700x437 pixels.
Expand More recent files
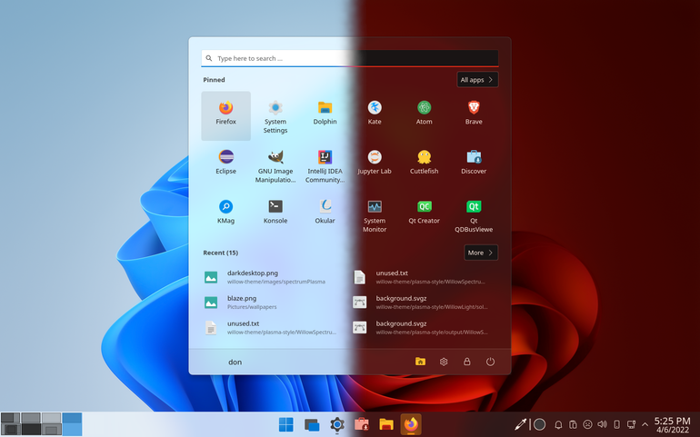point(481,253)
